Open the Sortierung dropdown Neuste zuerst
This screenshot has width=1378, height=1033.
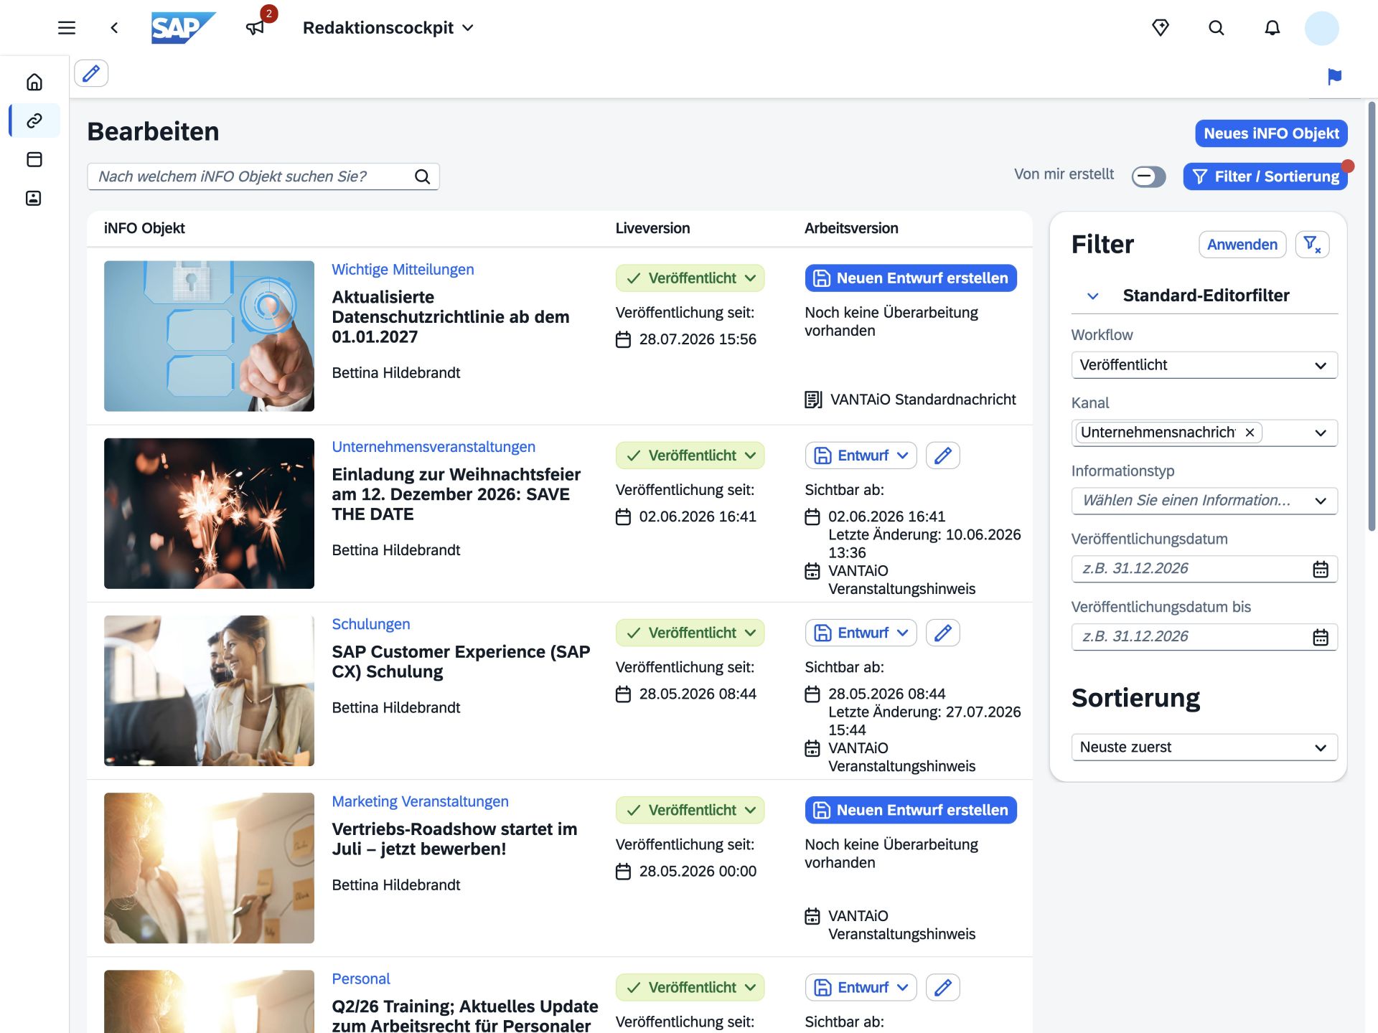[x=1204, y=747]
